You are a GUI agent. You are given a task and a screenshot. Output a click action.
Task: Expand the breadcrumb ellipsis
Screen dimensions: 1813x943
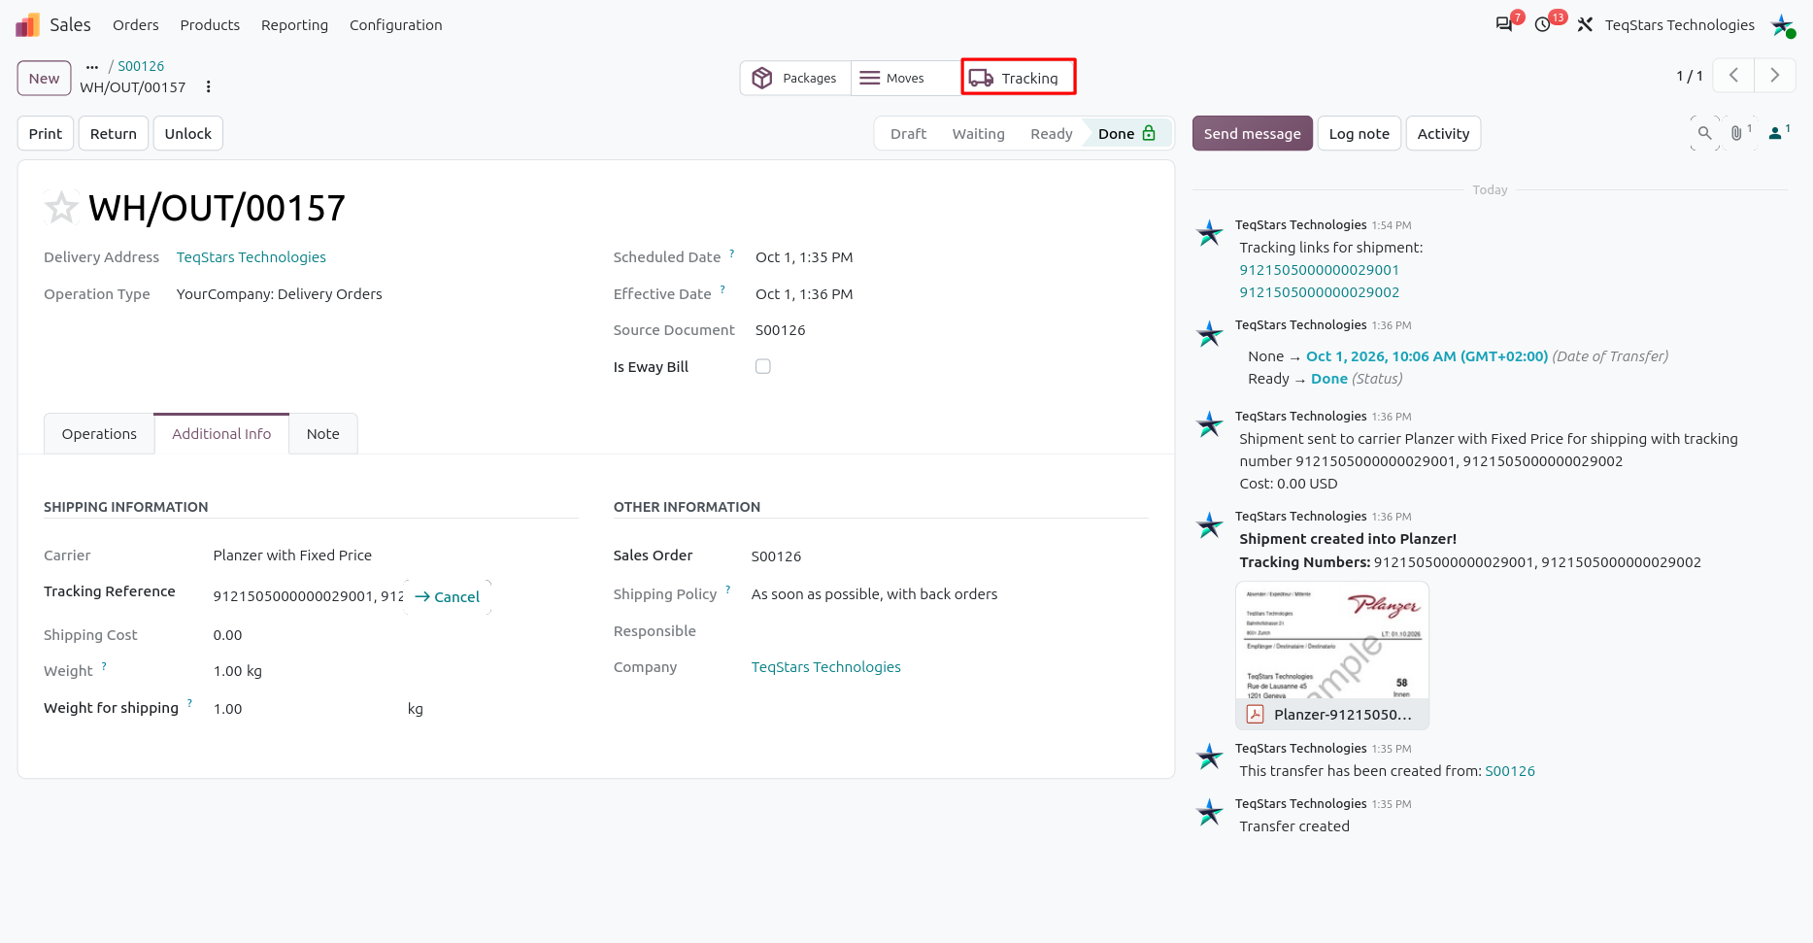[92, 67]
